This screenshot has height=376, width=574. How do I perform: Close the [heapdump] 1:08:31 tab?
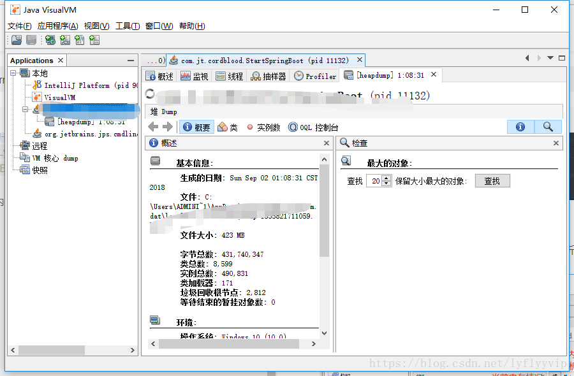[x=434, y=75]
